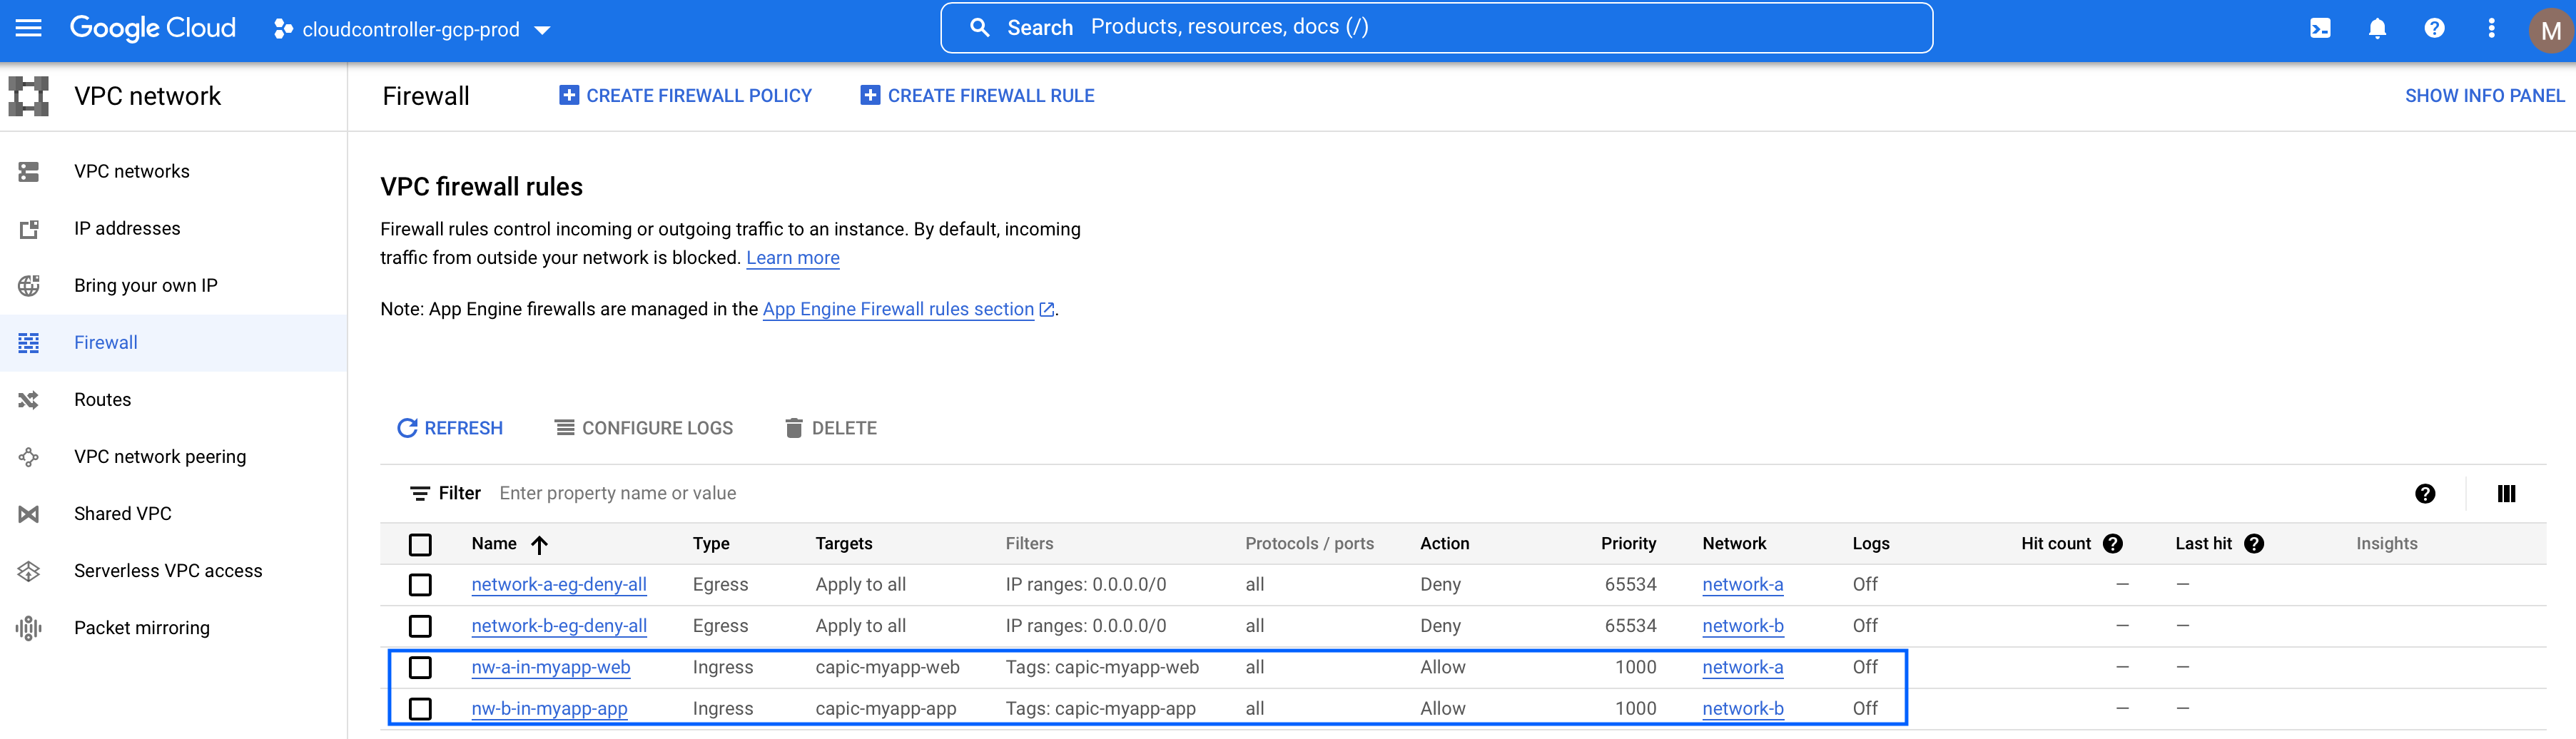Activate Cloud Shell terminal icon
The height and width of the screenshot is (739, 2576).
click(2320, 28)
